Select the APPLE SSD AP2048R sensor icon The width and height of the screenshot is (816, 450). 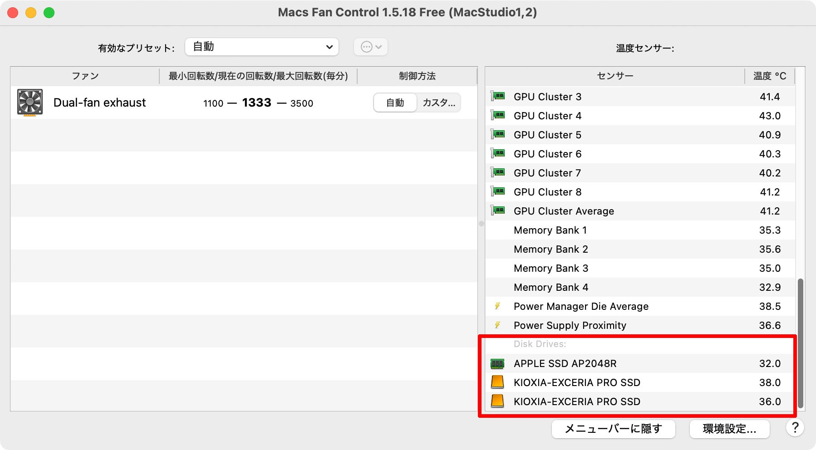pyautogui.click(x=498, y=363)
